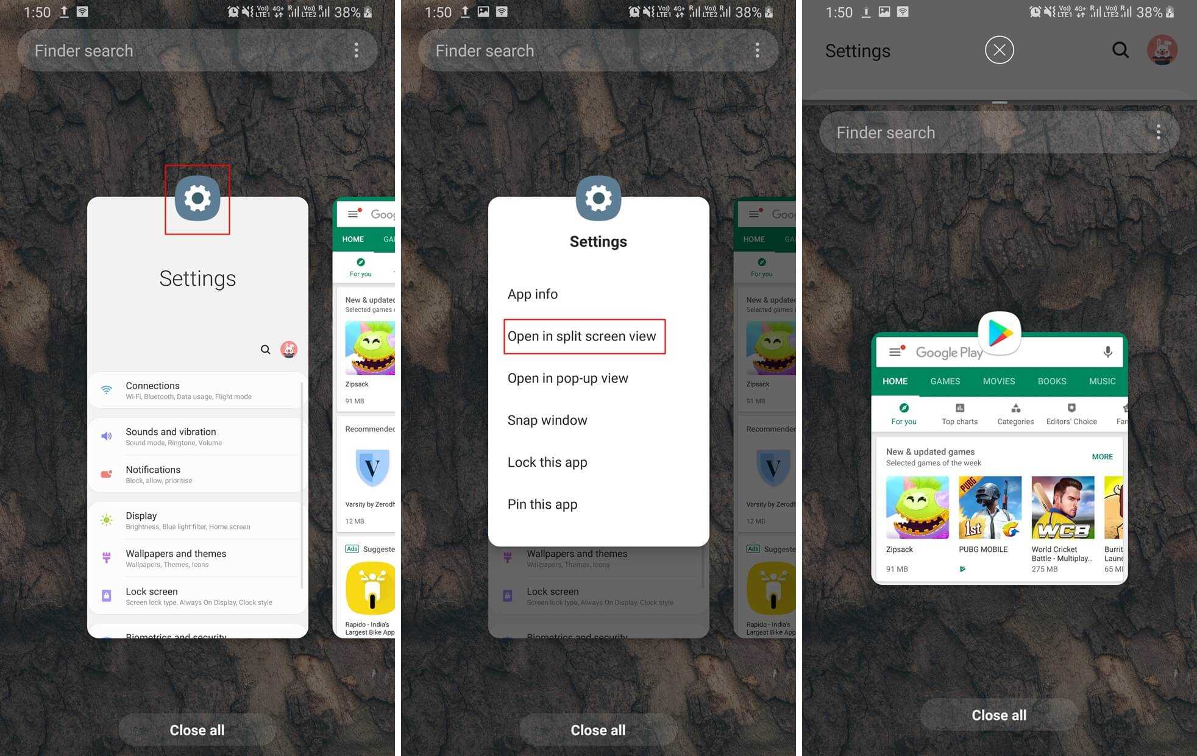1197x756 pixels.
Task: Tap Snap window in context menu
Action: [547, 420]
